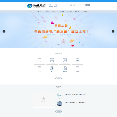Open the last navigation bar item
Screen dimensions: 117x117
[x=85, y=12]
